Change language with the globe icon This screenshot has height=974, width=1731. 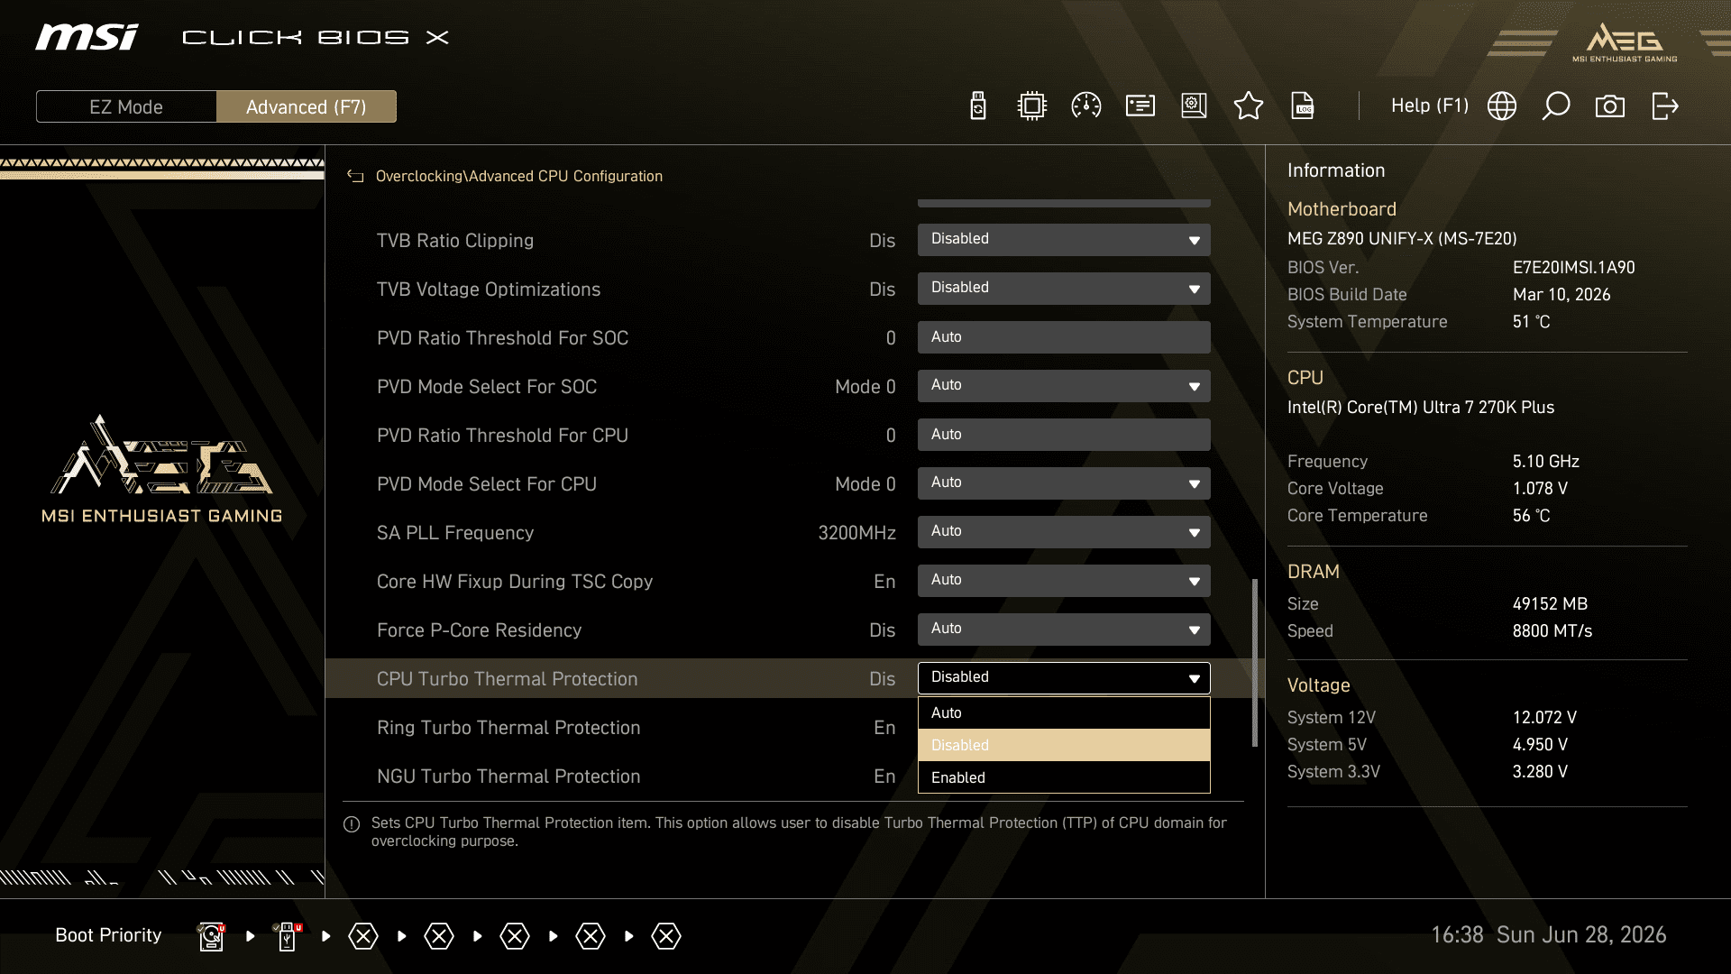tap(1502, 106)
